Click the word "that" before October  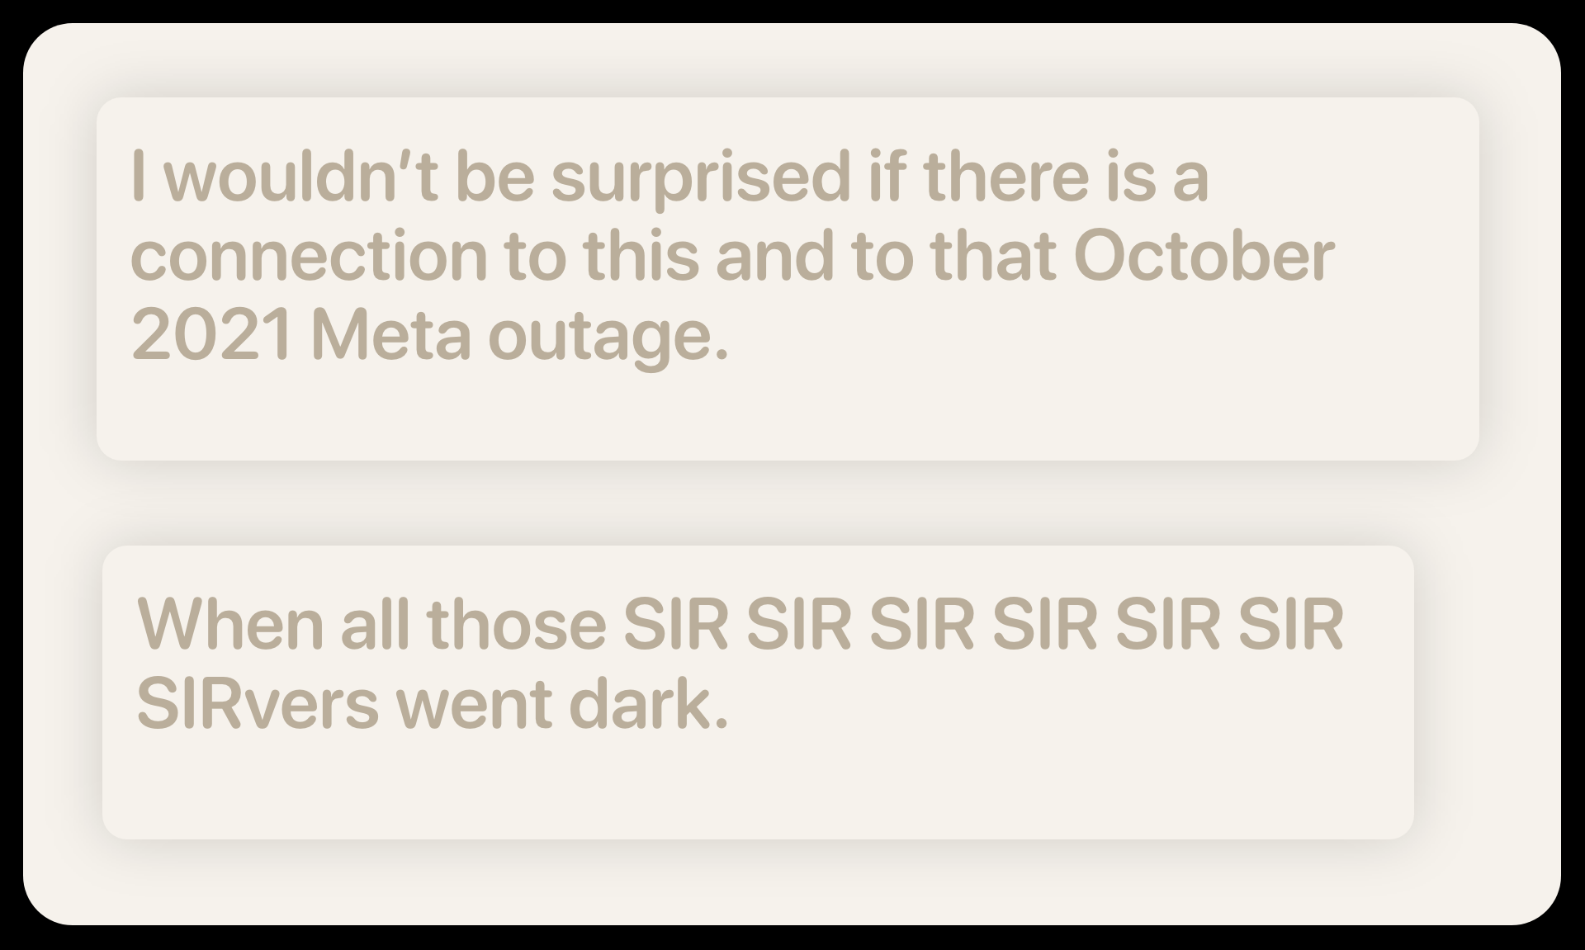coord(993,257)
